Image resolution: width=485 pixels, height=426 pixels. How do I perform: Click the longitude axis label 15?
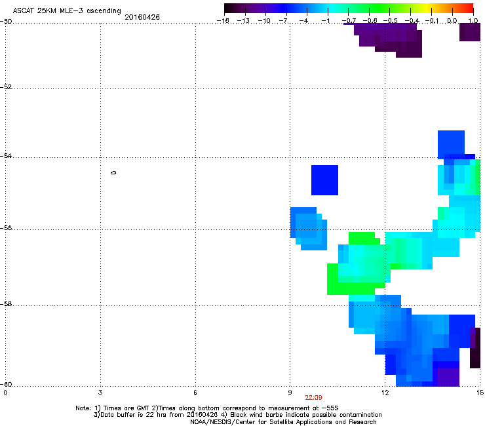coord(480,393)
